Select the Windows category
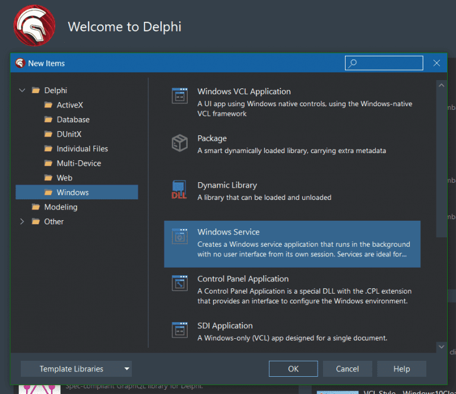Viewport: 456px width, 394px height. 77,192
